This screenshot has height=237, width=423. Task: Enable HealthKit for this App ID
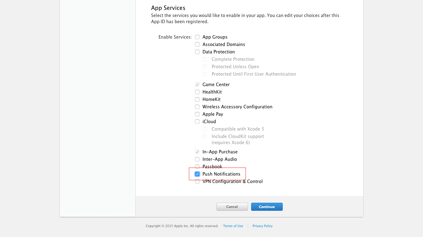click(x=197, y=92)
